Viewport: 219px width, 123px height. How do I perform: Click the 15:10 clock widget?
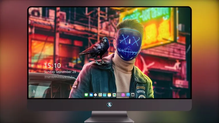pyautogui.click(x=53, y=66)
